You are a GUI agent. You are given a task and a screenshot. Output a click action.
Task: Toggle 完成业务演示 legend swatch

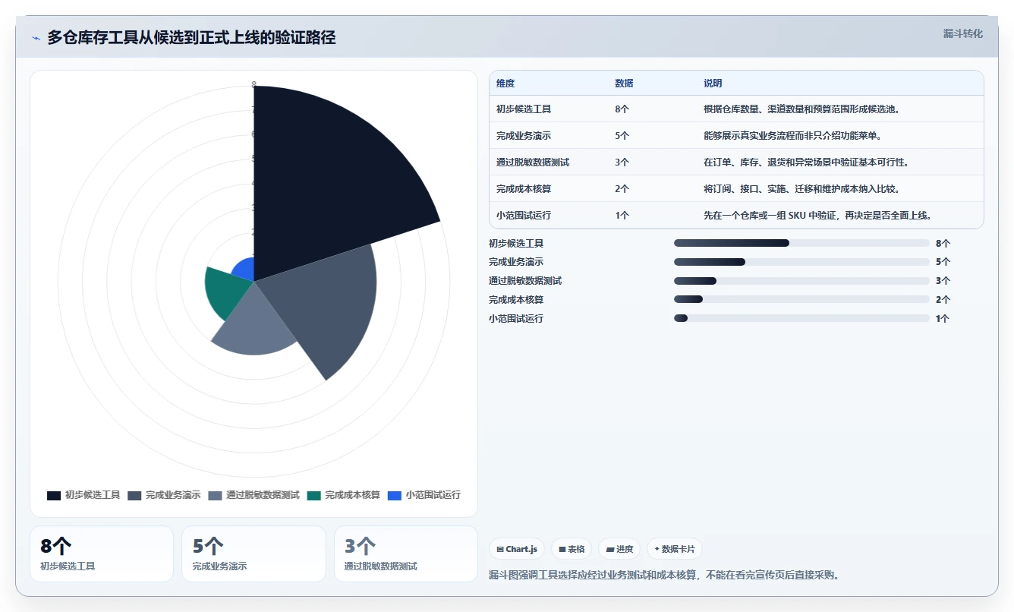pos(134,495)
